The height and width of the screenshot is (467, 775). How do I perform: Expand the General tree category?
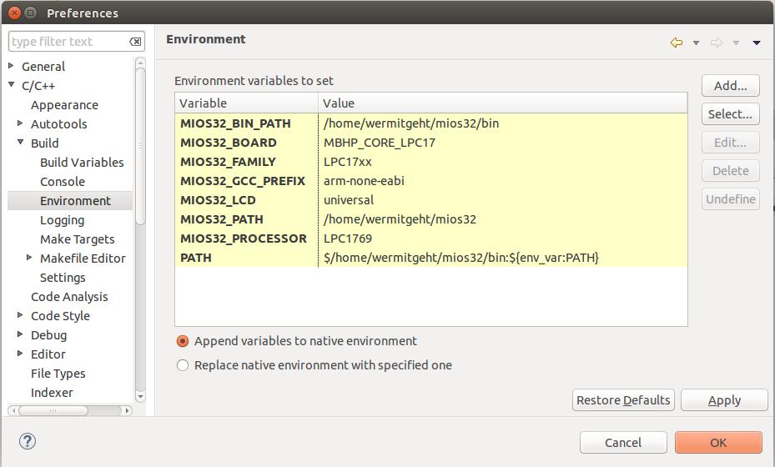coord(12,67)
